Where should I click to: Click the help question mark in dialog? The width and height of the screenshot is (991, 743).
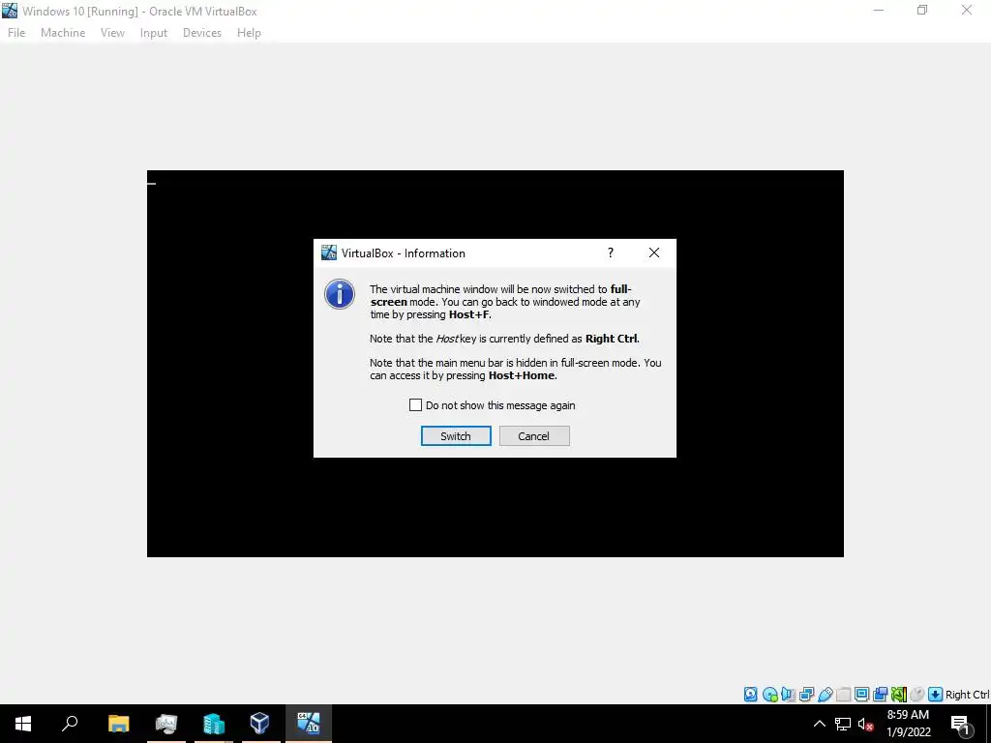tap(611, 253)
